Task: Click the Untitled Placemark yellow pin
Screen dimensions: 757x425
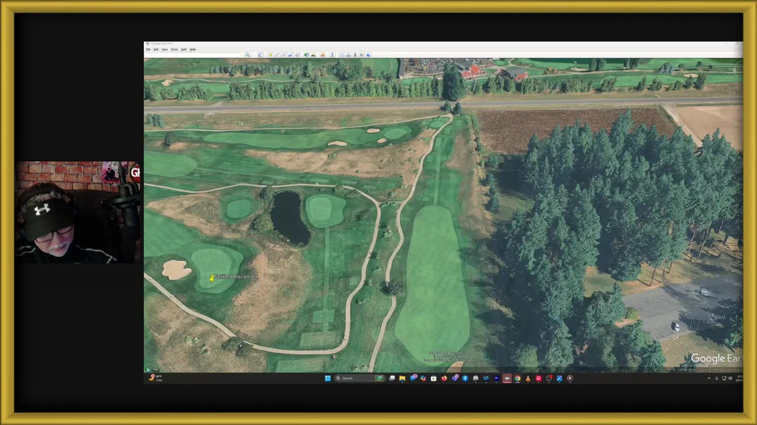Action: [211, 277]
